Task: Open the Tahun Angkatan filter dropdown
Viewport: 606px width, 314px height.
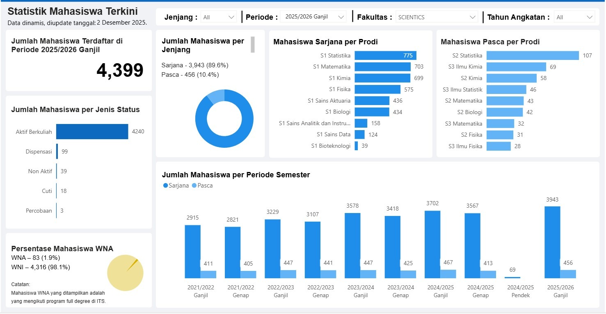Action: (574, 17)
